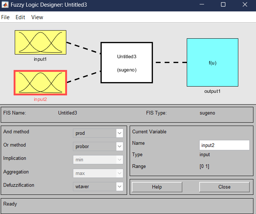256x214 pixels.
Task: Close the window with the title bar X
Action: [245, 4]
